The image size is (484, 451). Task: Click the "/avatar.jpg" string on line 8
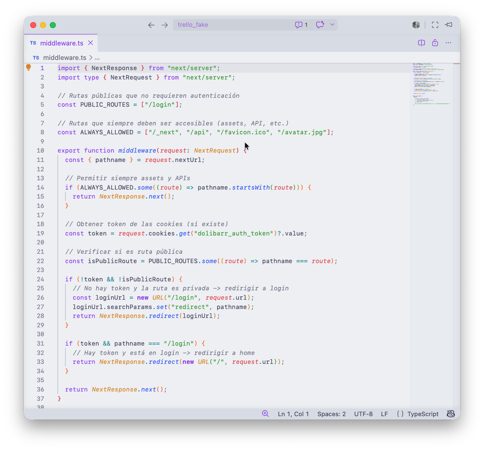click(301, 133)
